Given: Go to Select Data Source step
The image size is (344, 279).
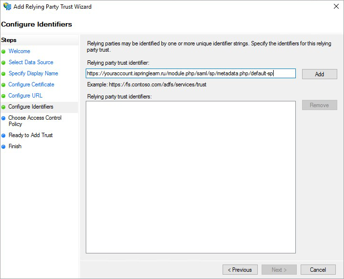Looking at the screenshot, I should 31,62.
